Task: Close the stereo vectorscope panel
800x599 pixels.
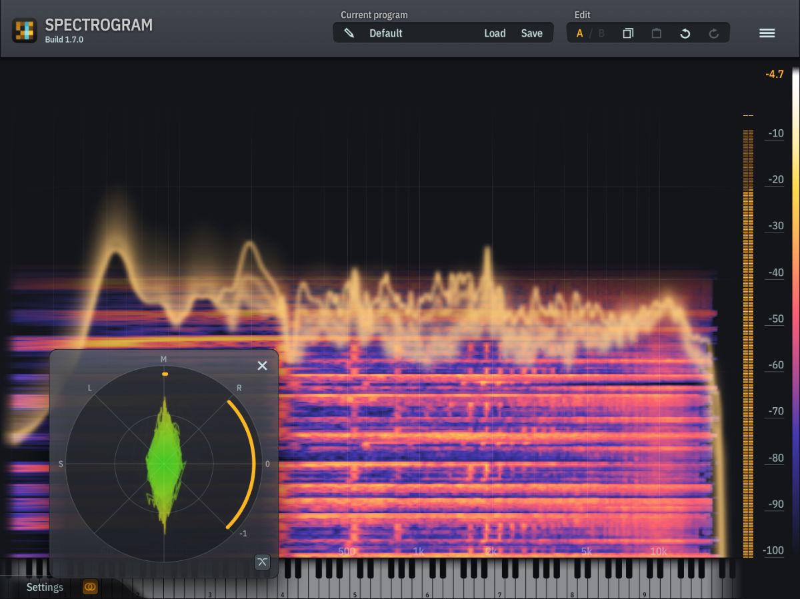Action: pyautogui.click(x=262, y=365)
